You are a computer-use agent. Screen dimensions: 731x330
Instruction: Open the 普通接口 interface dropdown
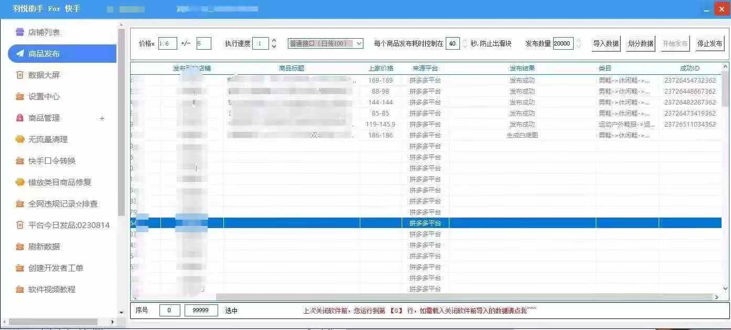pyautogui.click(x=325, y=43)
